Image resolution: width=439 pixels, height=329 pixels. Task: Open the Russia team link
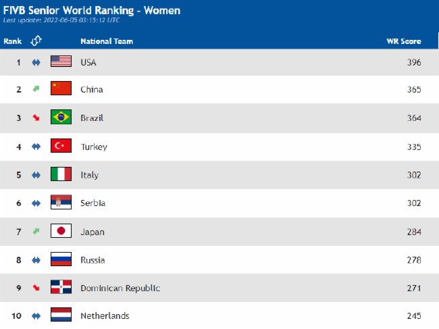click(x=93, y=260)
